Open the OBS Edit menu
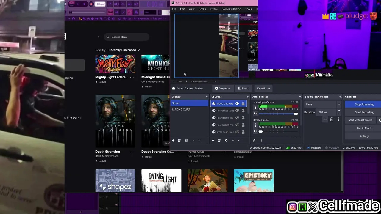 coord(182,9)
